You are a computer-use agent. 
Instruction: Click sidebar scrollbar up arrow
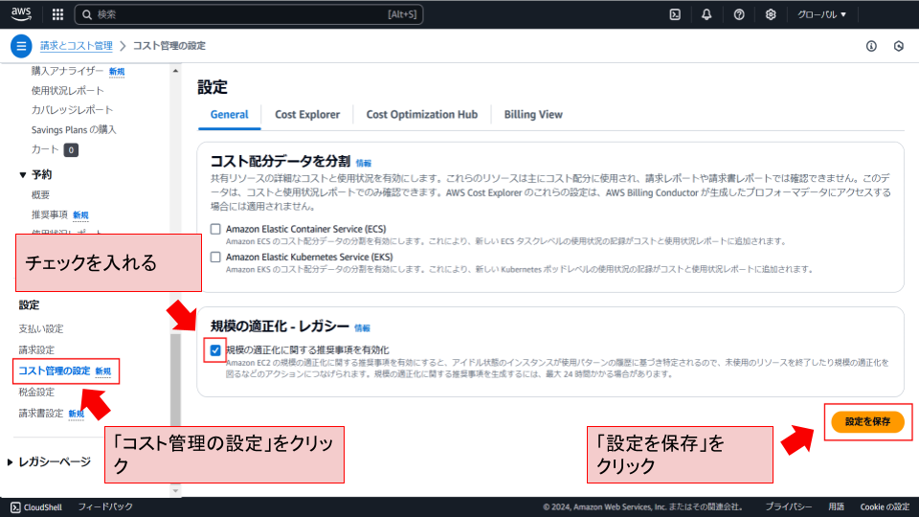pyautogui.click(x=175, y=71)
